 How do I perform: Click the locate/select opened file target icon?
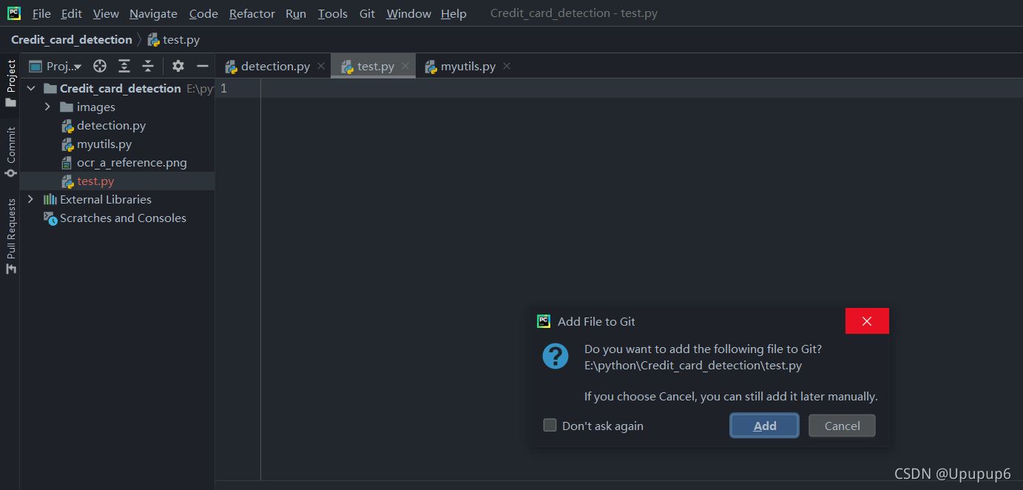click(x=100, y=66)
